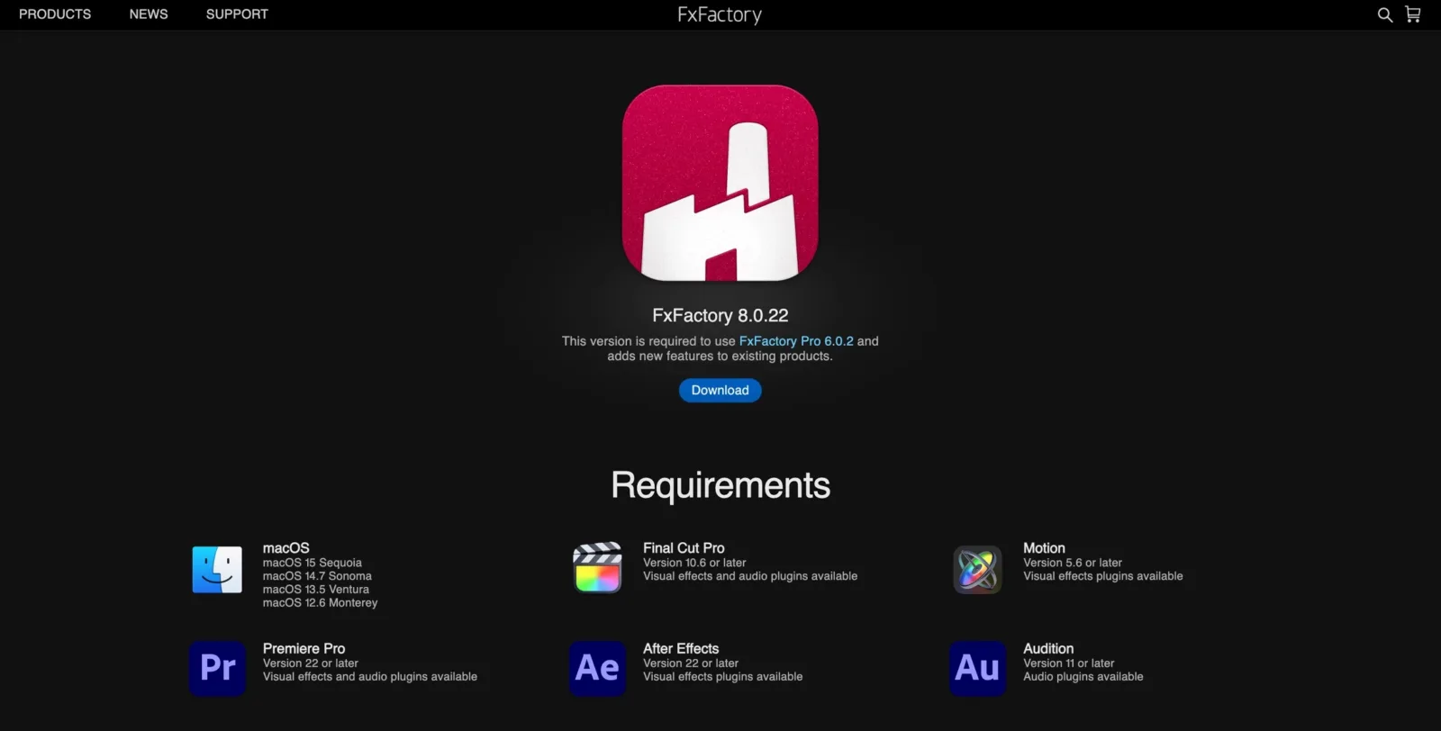Open the shopping cart icon

(x=1413, y=14)
